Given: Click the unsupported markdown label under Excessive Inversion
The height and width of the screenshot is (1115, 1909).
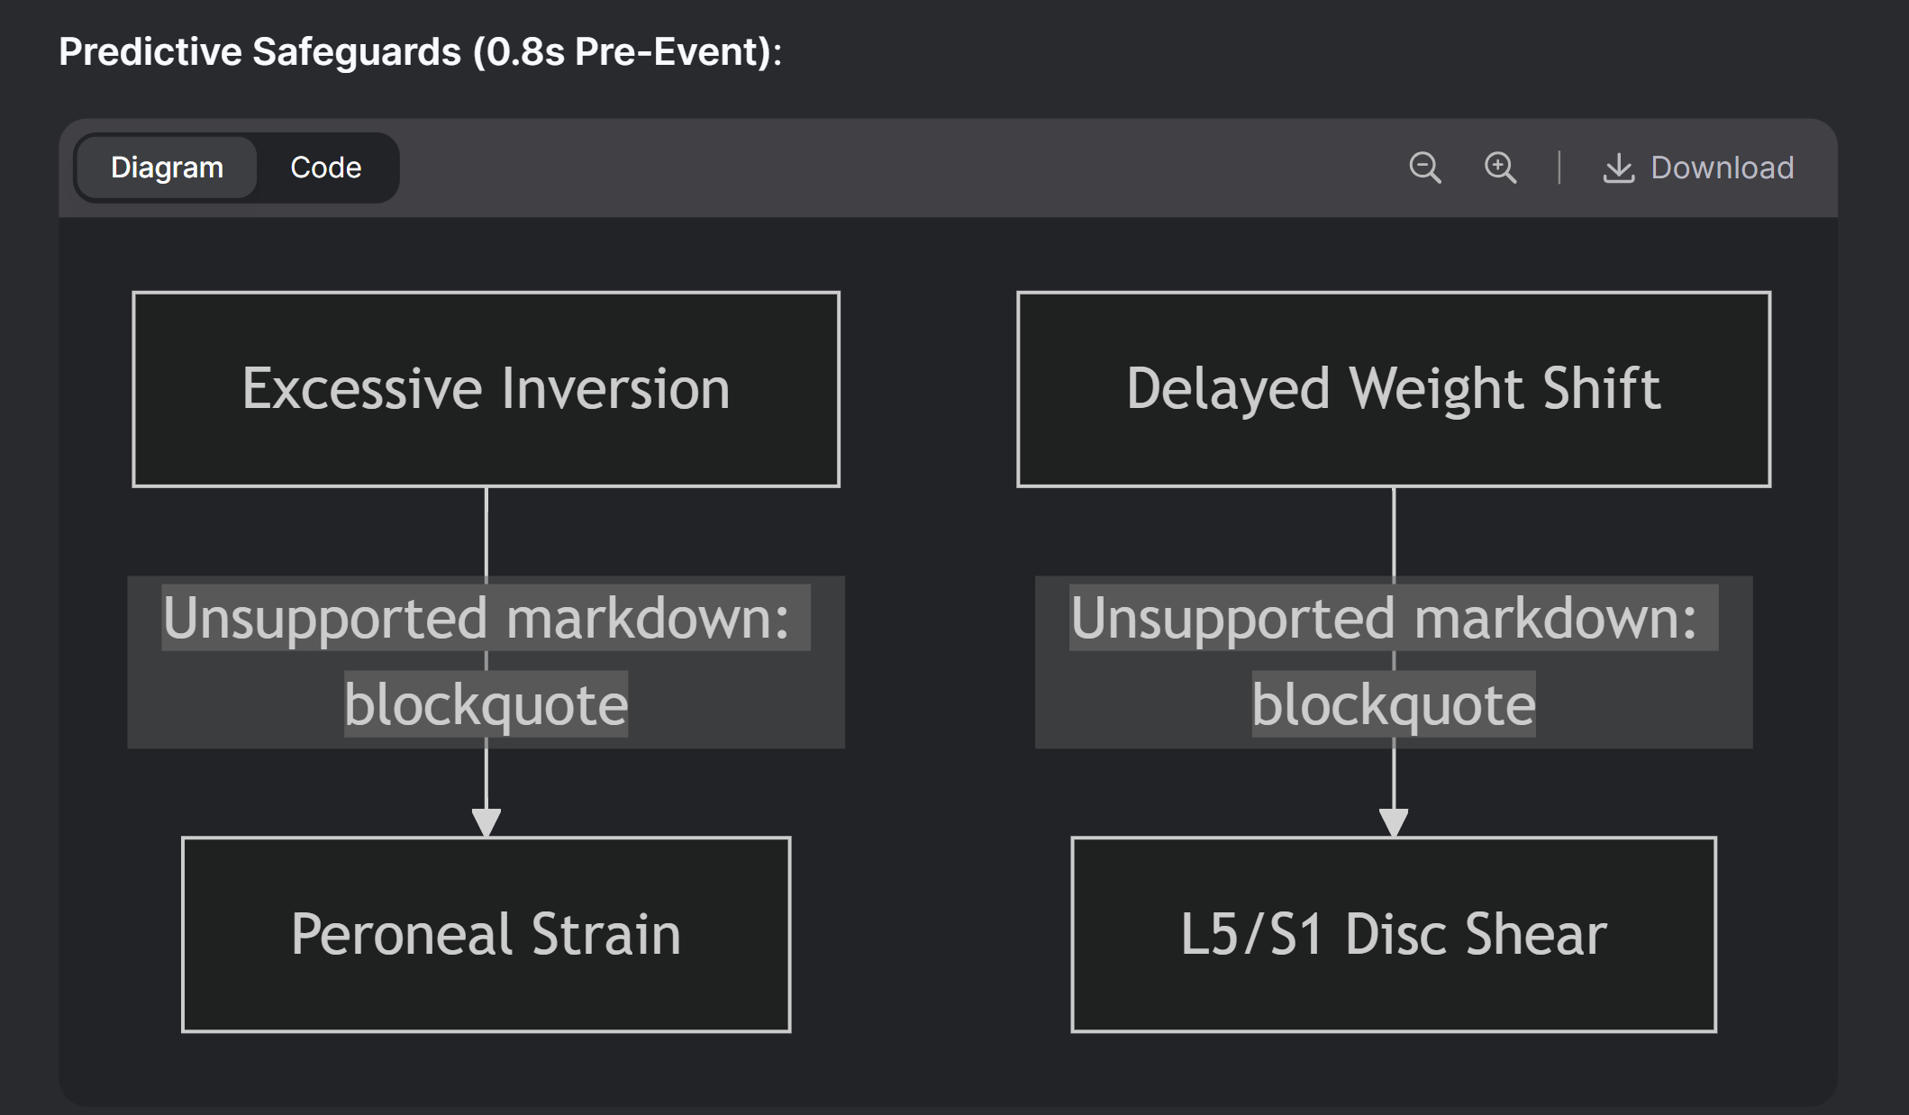Looking at the screenshot, I should click(x=486, y=662).
